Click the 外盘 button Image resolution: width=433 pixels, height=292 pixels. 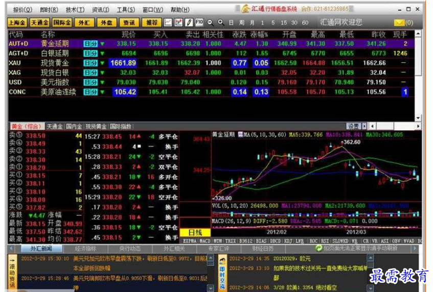pyautogui.click(x=107, y=22)
